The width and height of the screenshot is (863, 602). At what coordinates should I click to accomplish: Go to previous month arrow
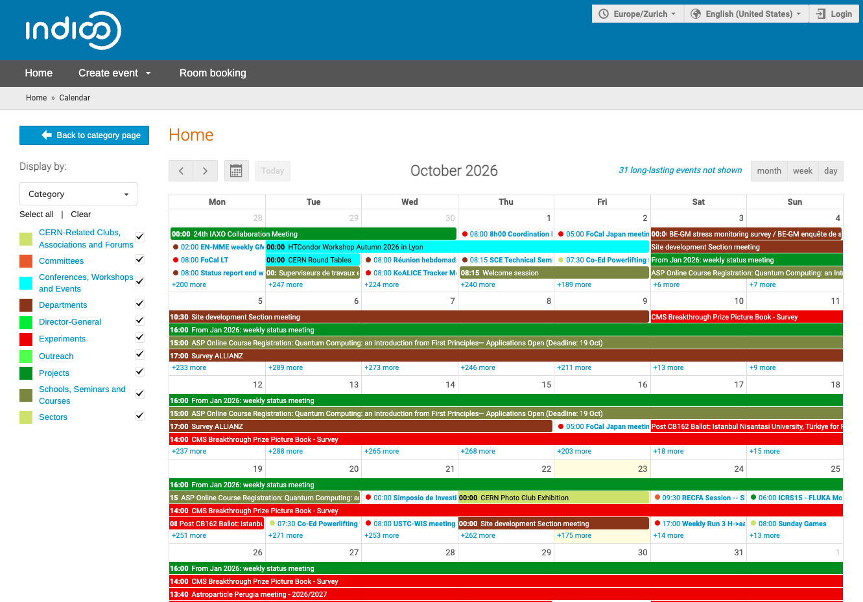pos(181,171)
